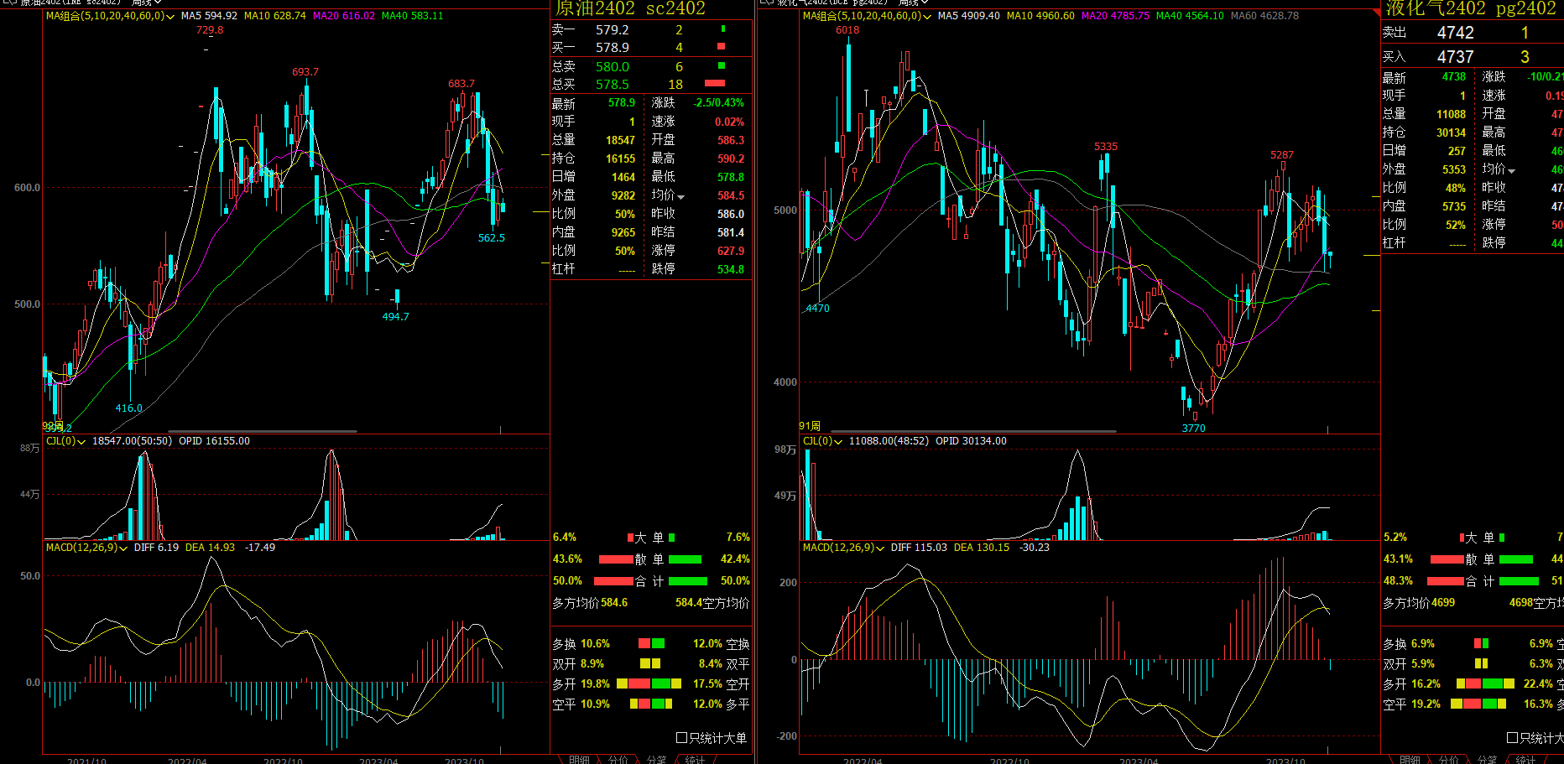Open the CJL(0) indicator dropdown on crude oil chart
The height and width of the screenshot is (764, 1564).
(81, 442)
